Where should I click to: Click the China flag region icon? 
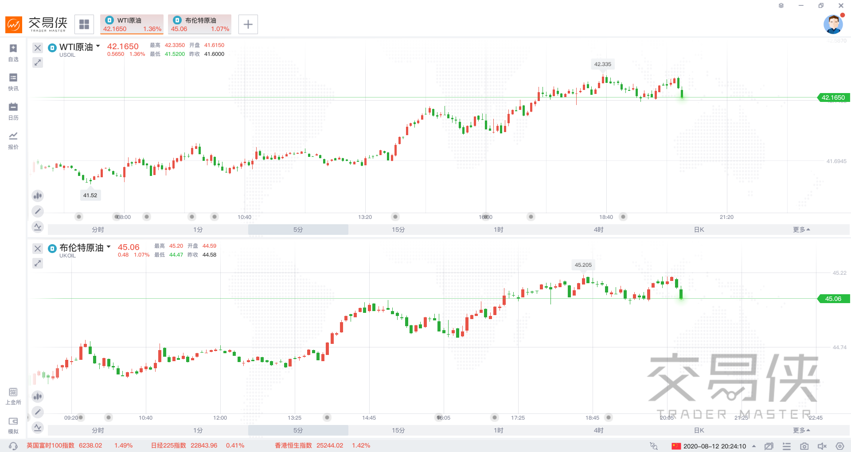coord(676,446)
